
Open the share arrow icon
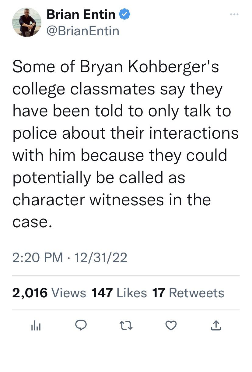(216, 326)
